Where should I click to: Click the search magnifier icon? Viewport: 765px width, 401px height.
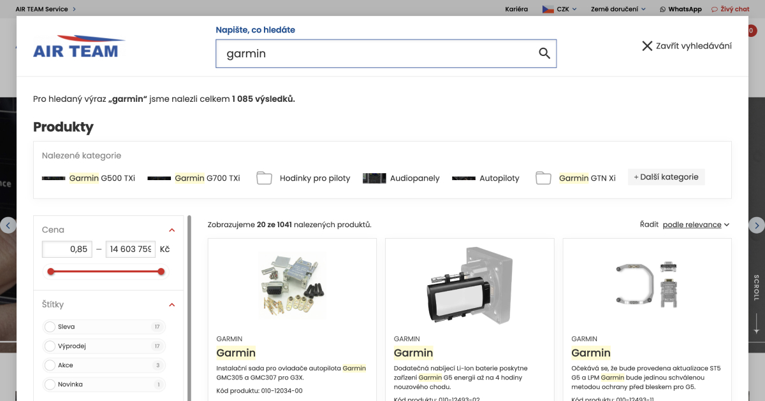pyautogui.click(x=544, y=53)
